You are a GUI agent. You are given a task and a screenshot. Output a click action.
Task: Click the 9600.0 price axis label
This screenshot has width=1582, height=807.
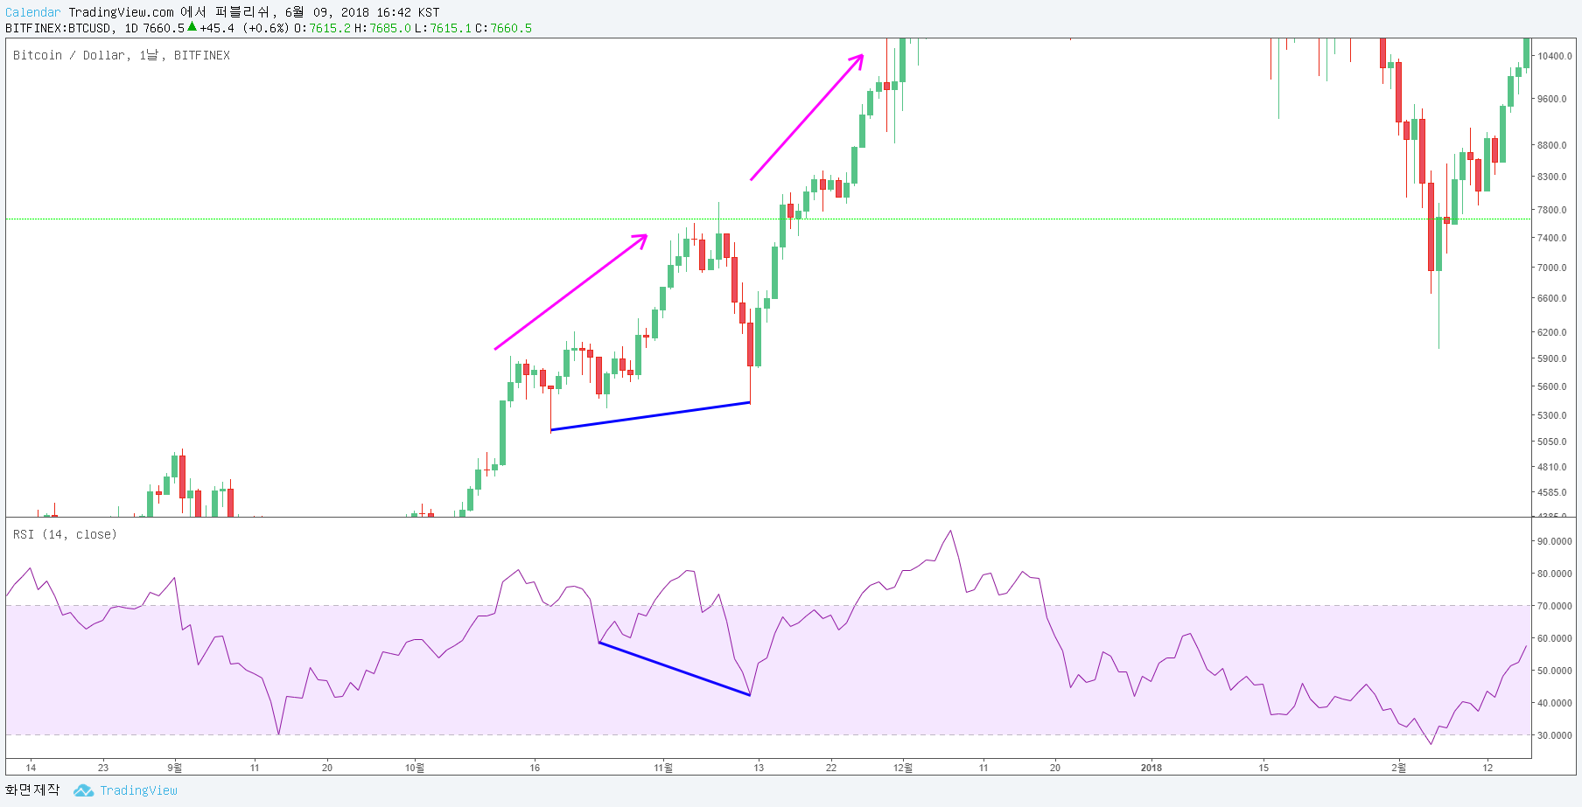click(x=1552, y=99)
